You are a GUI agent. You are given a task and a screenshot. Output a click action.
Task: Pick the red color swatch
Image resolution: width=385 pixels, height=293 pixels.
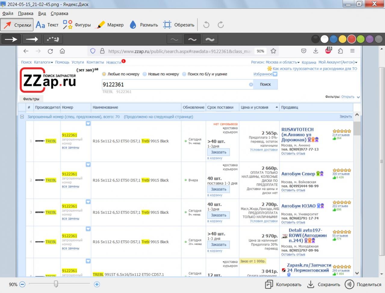pyautogui.click(x=352, y=39)
